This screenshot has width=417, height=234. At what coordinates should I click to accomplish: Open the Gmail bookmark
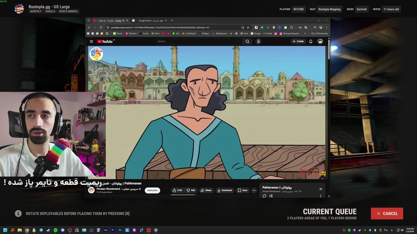click(x=267, y=33)
